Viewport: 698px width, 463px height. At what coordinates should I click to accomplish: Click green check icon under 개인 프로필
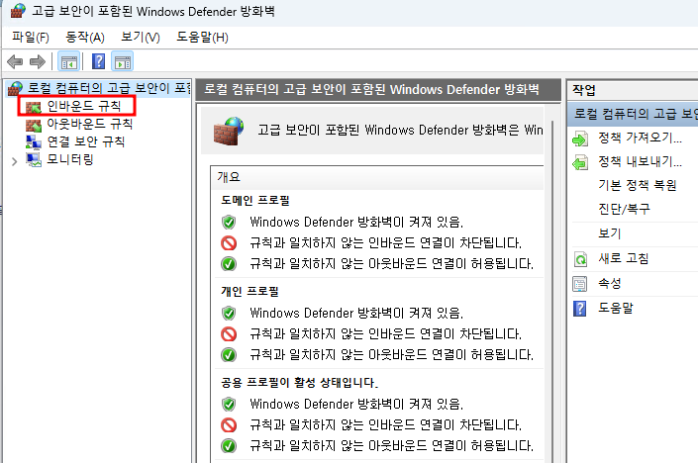tap(229, 355)
